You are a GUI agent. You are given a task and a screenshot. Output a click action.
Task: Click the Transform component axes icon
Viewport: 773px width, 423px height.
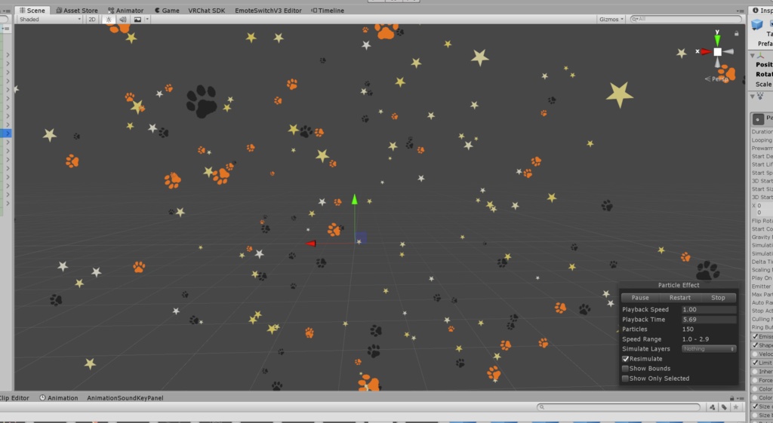761,56
